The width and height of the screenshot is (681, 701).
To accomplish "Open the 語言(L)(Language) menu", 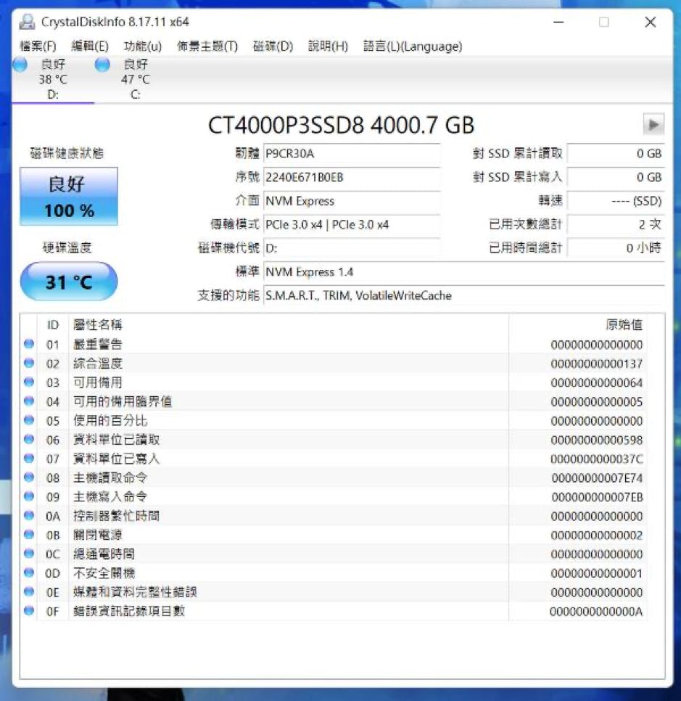I will 413,46.
